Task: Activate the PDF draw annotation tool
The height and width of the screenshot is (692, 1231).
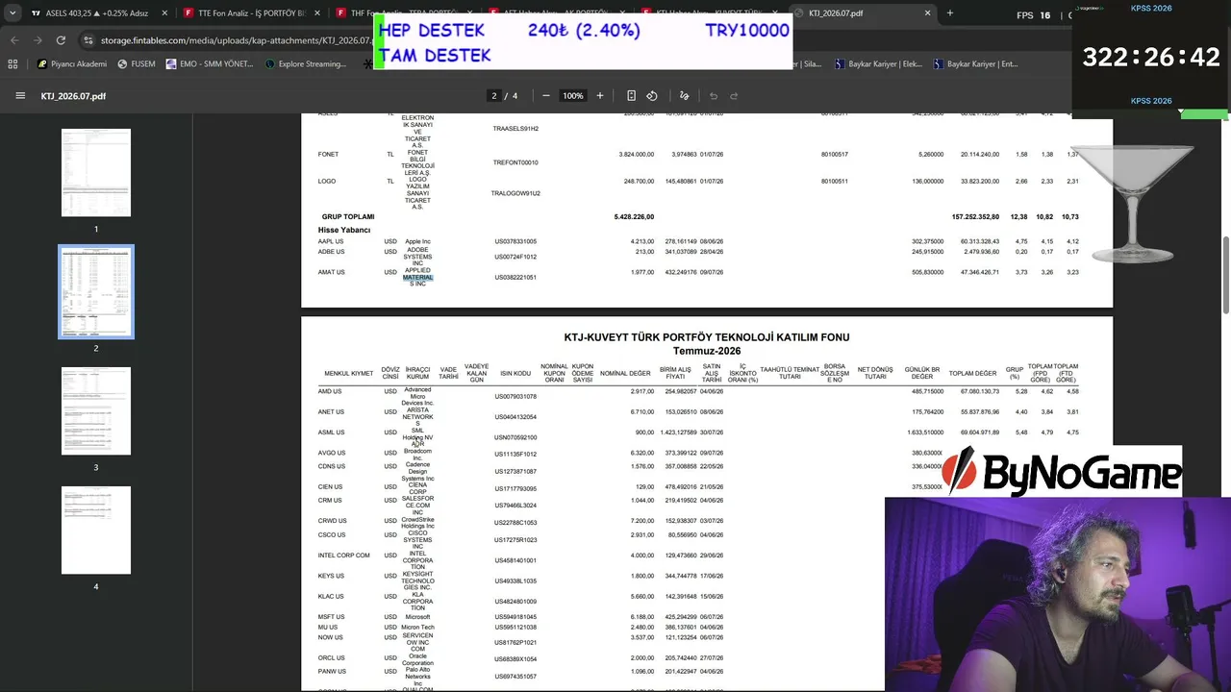Action: pos(685,96)
